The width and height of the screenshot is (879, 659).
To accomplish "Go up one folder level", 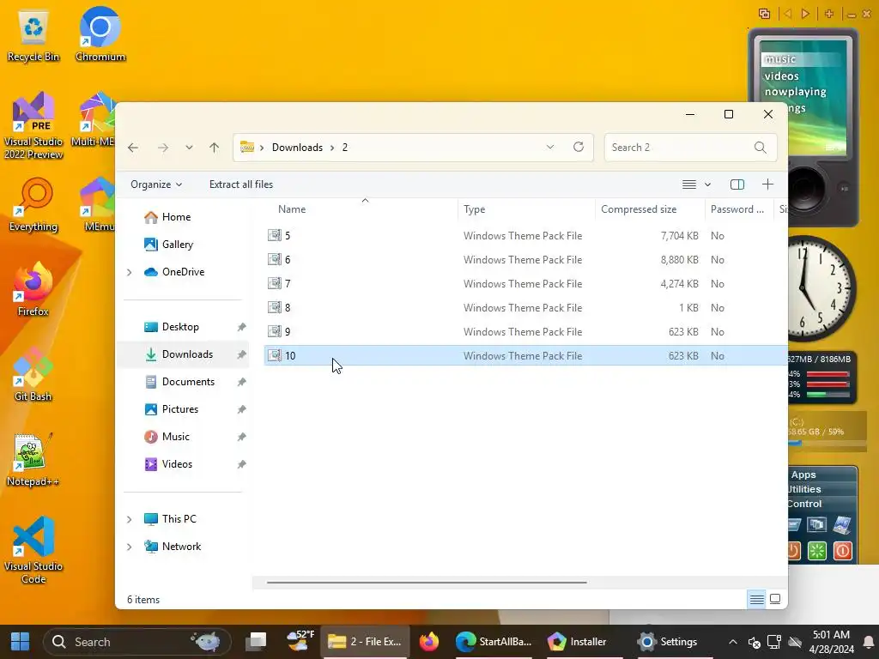I will [214, 148].
